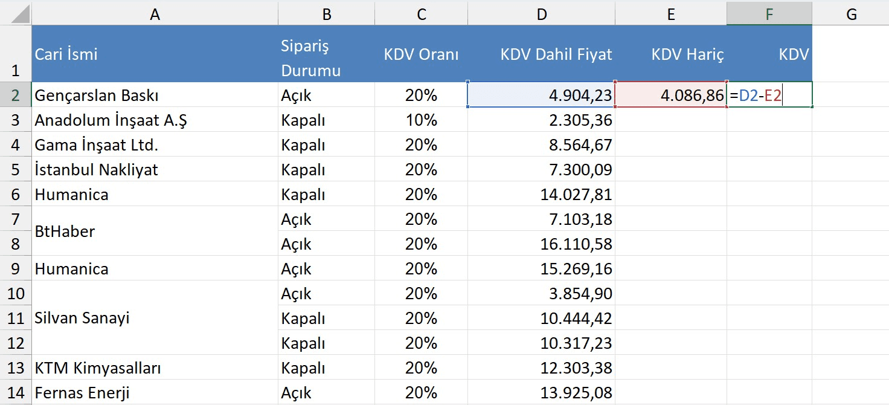The width and height of the screenshot is (889, 405).
Task: Select column G header
Action: pos(851,14)
